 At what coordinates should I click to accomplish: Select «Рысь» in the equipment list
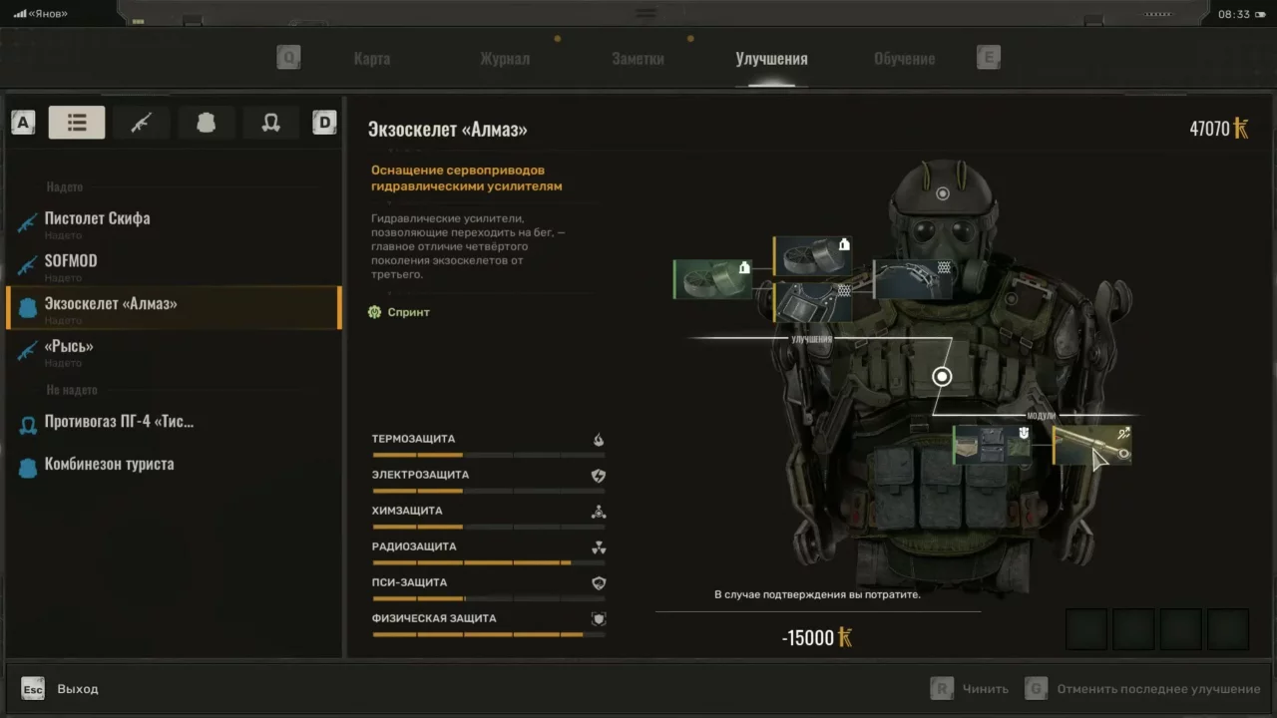point(174,350)
